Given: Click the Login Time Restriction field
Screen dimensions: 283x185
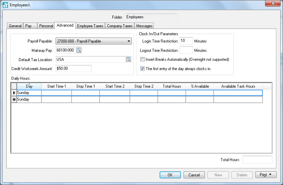Looking at the screenshot, I should pyautogui.click(x=186, y=41).
